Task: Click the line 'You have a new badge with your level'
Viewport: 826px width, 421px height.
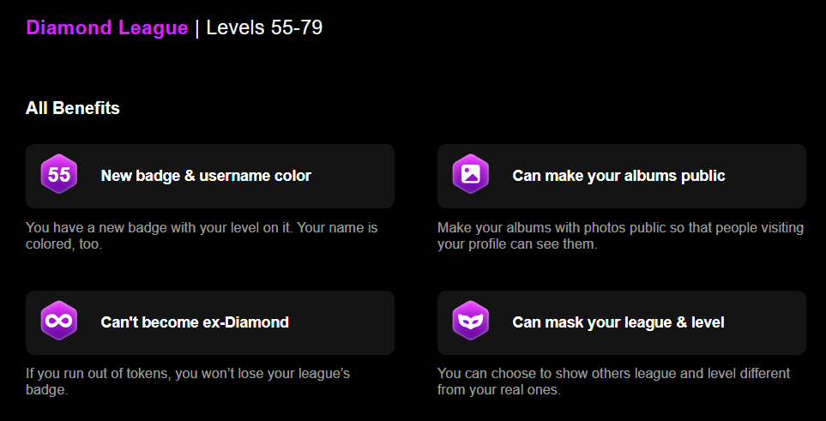Action: tap(202, 228)
